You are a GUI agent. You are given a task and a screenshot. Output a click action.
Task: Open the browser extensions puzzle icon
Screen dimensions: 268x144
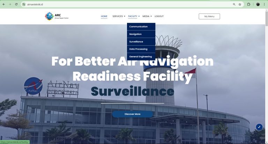pos(249,4)
